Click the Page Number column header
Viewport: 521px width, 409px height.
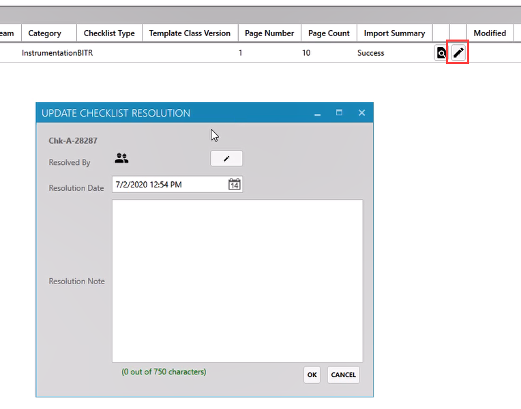tap(269, 33)
